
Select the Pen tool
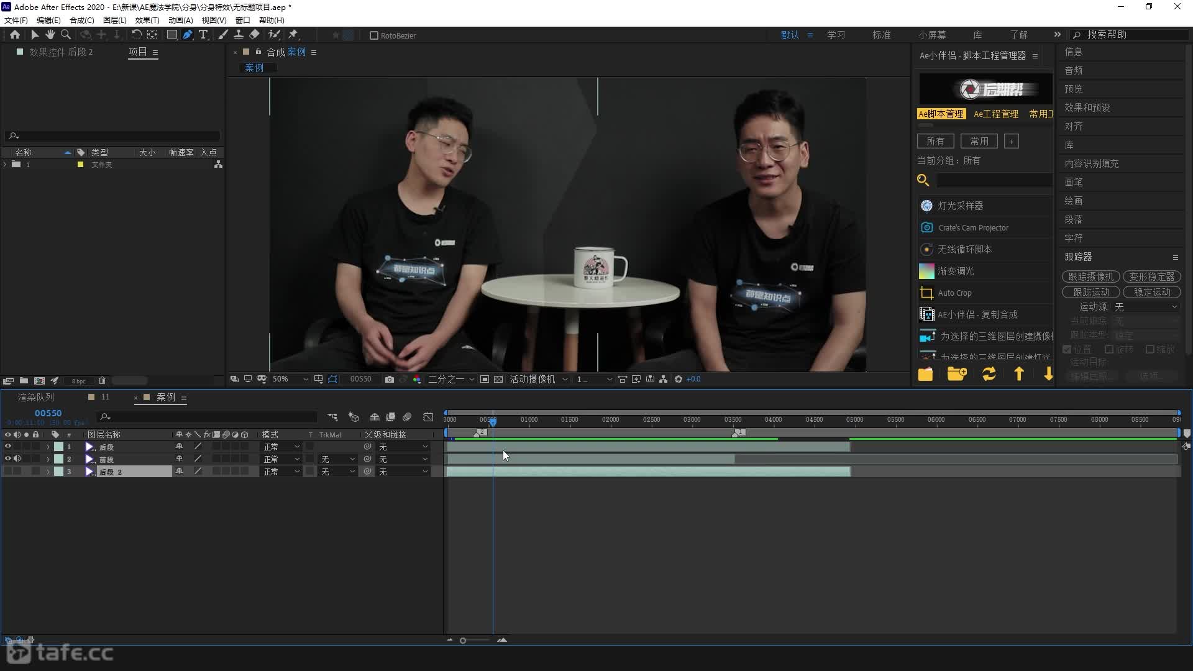(x=187, y=35)
